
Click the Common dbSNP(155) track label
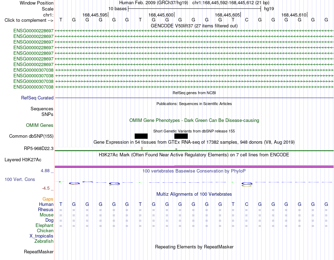(31, 136)
